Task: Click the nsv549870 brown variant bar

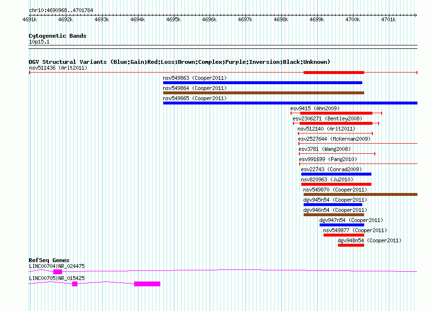Action: pos(360,194)
